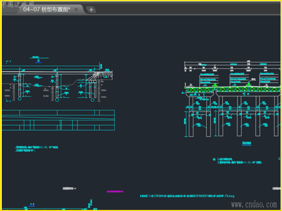Click the magenta text at the bottom center

(x=116, y=192)
